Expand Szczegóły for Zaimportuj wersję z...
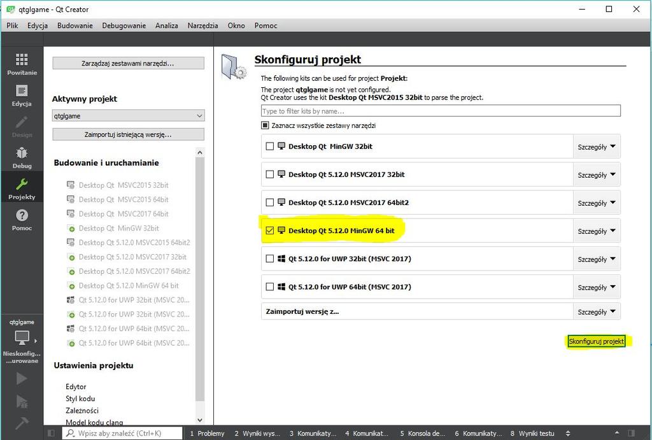This screenshot has height=440, width=652. pos(596,311)
